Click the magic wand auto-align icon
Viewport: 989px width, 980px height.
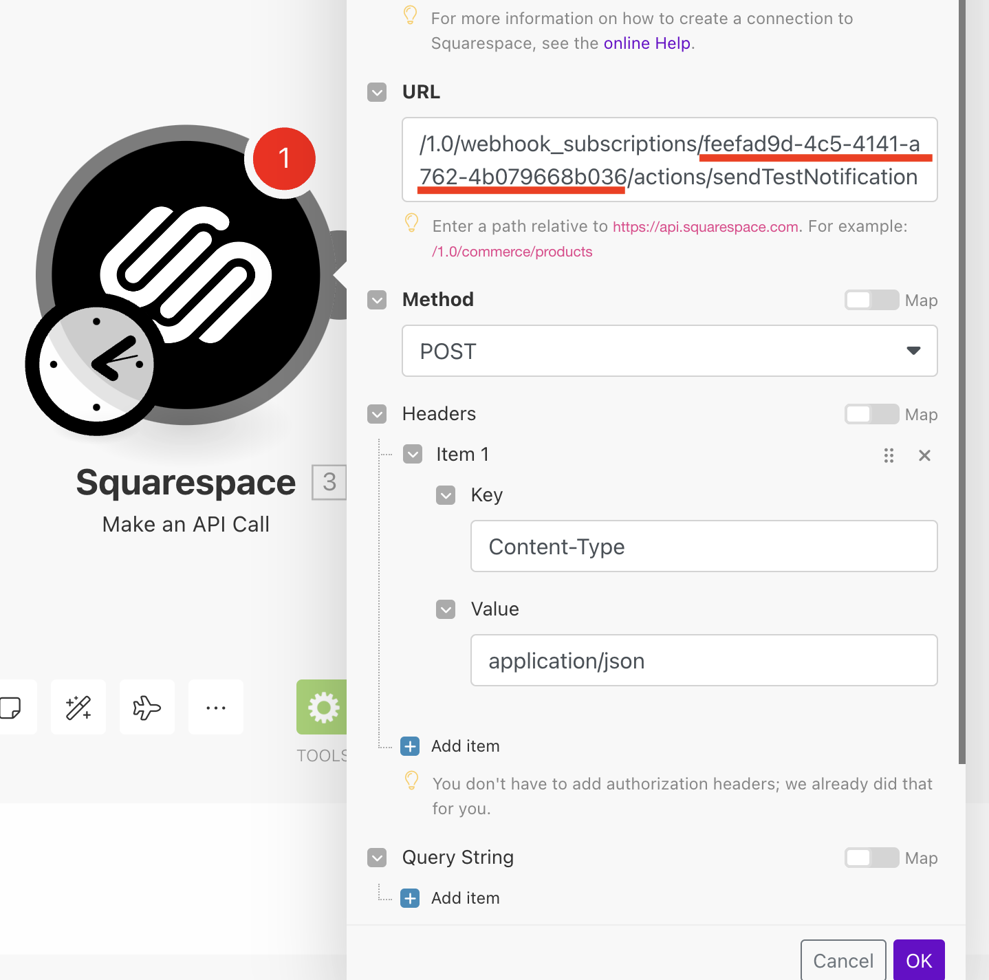coord(78,707)
